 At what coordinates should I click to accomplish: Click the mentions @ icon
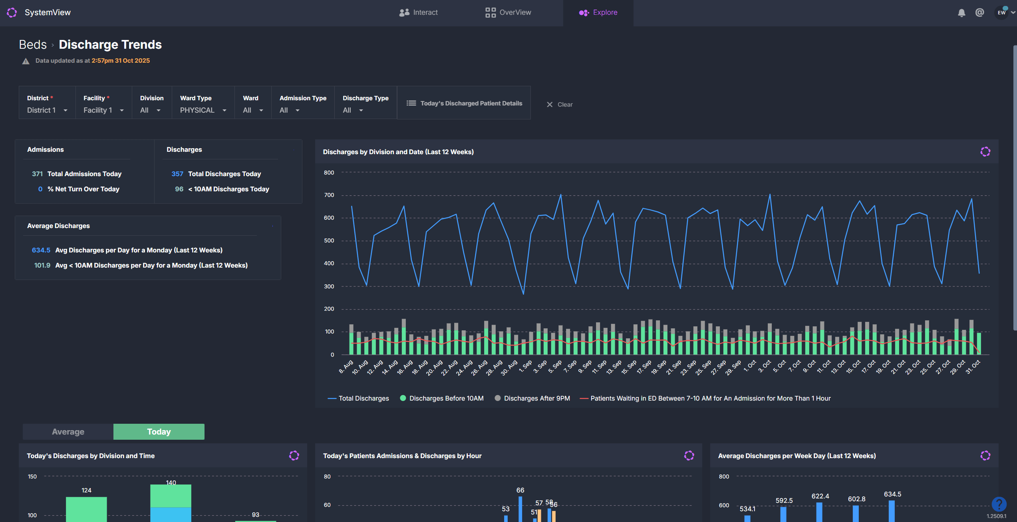979,12
